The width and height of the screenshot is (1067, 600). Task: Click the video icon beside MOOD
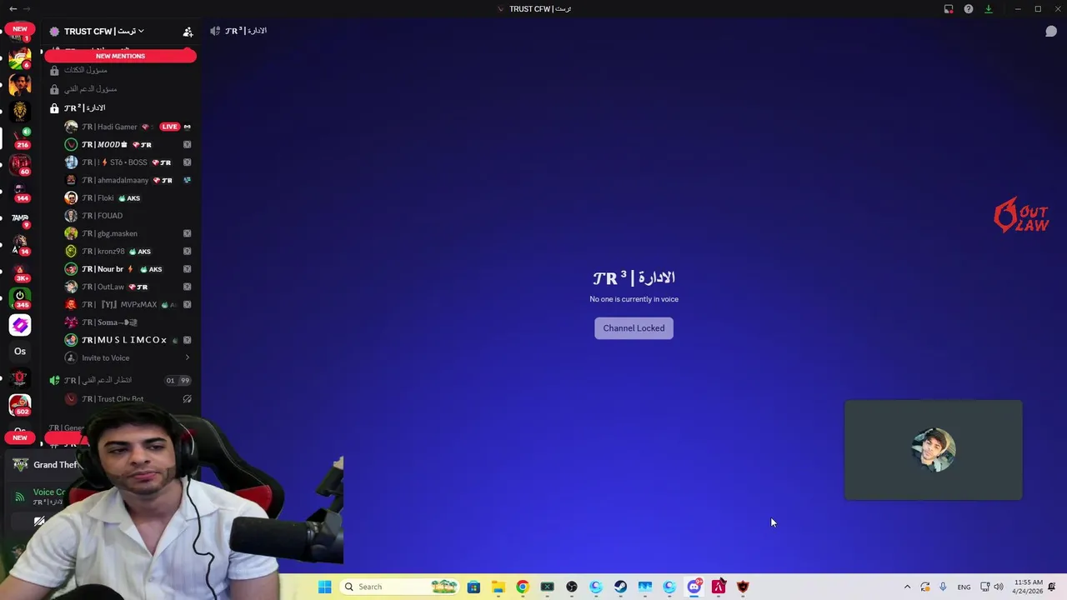pos(187,145)
